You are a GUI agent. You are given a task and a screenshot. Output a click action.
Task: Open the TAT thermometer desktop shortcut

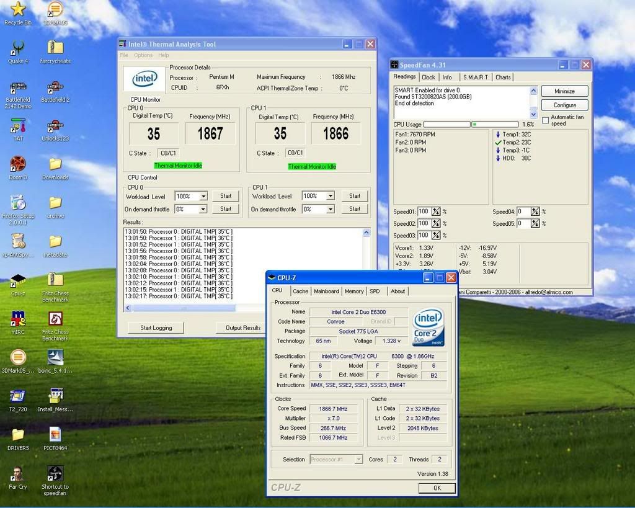(x=18, y=130)
